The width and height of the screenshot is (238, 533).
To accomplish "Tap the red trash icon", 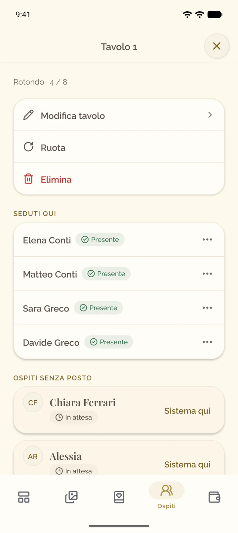I will click(x=28, y=179).
